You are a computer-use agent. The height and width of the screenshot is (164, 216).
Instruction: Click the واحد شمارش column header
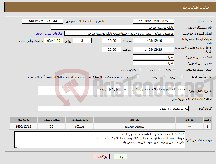(80, 120)
